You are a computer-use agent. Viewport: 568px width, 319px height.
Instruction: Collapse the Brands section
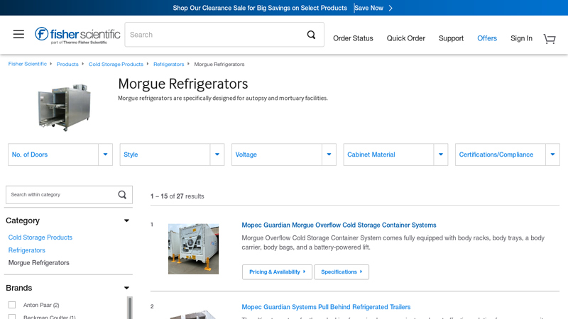tap(126, 288)
